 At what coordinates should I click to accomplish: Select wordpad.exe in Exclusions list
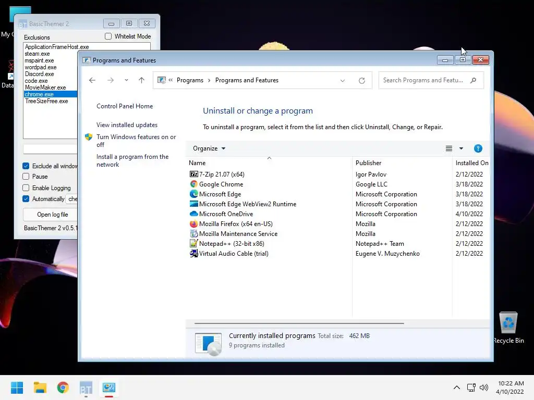coord(51,67)
